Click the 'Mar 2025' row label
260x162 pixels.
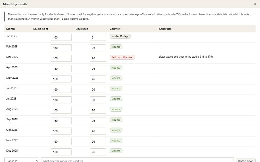click(12, 57)
